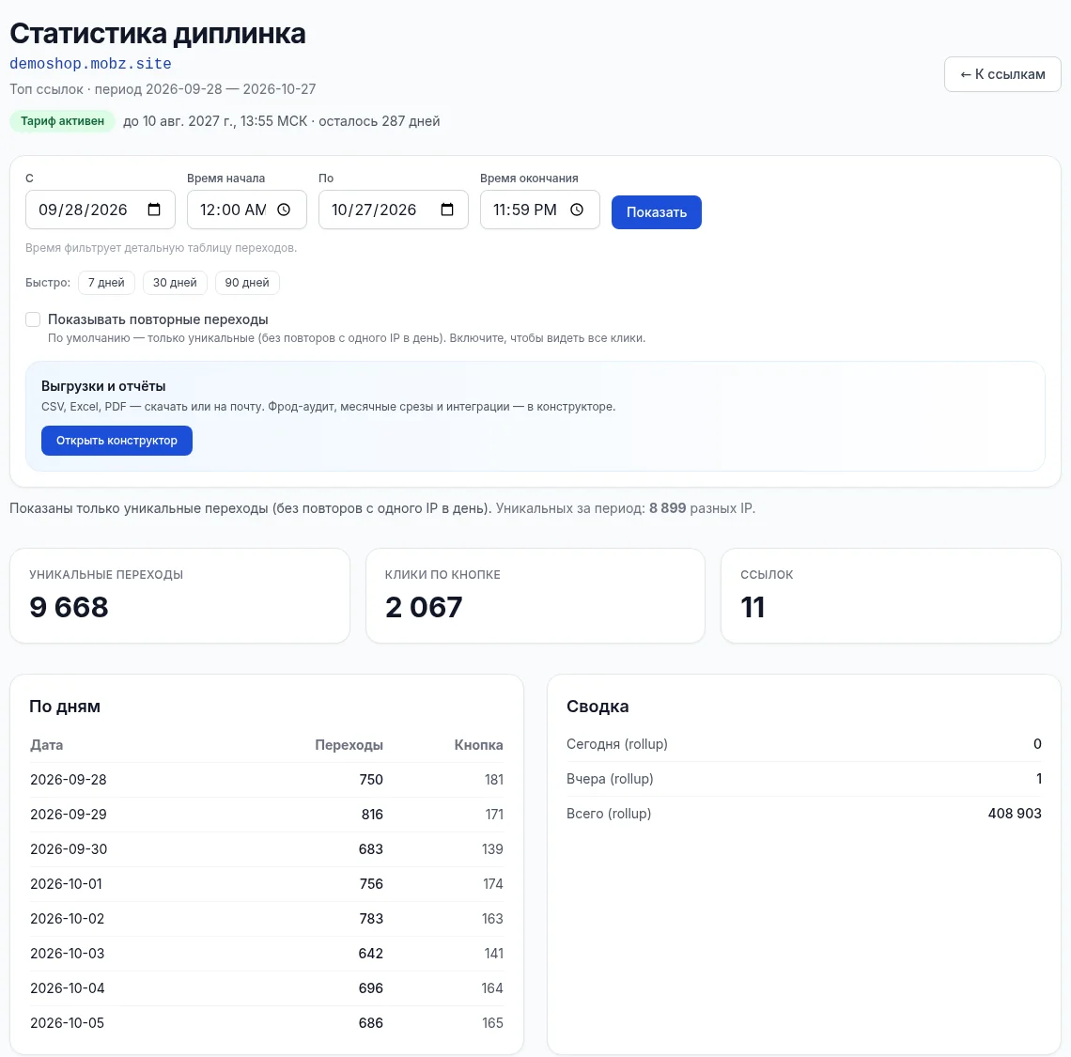This screenshot has height=1057, width=1071.
Task: Click Всего (rollup) total 408 903
Action: pyautogui.click(x=1015, y=814)
